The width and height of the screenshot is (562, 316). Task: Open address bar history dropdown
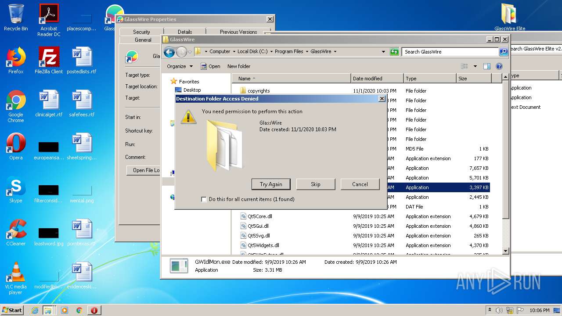tap(383, 51)
